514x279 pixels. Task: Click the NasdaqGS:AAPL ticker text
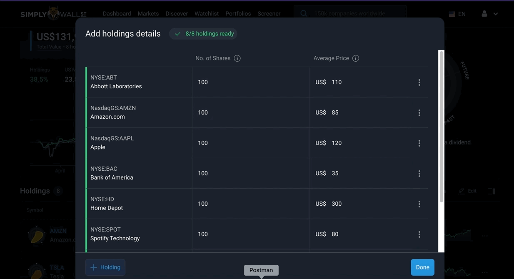tap(112, 138)
